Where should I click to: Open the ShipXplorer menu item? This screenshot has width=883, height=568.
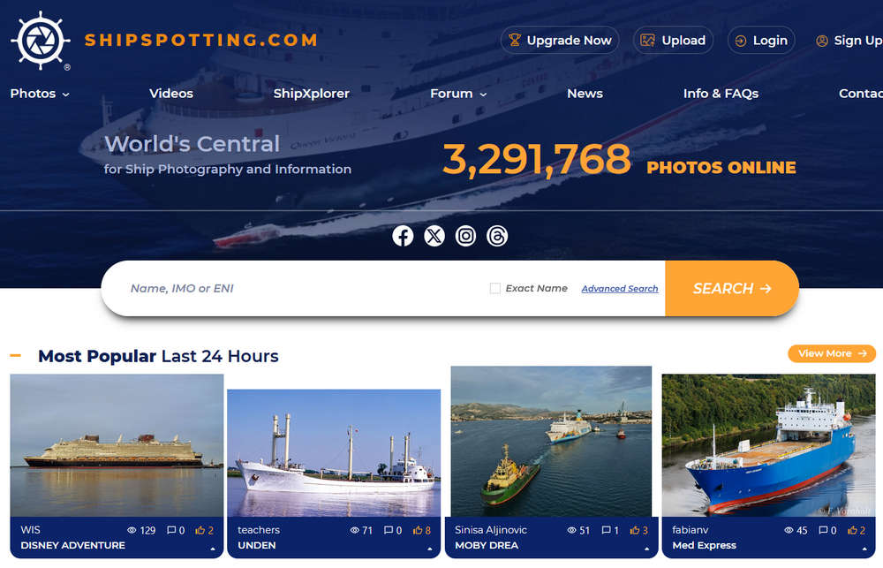[312, 94]
